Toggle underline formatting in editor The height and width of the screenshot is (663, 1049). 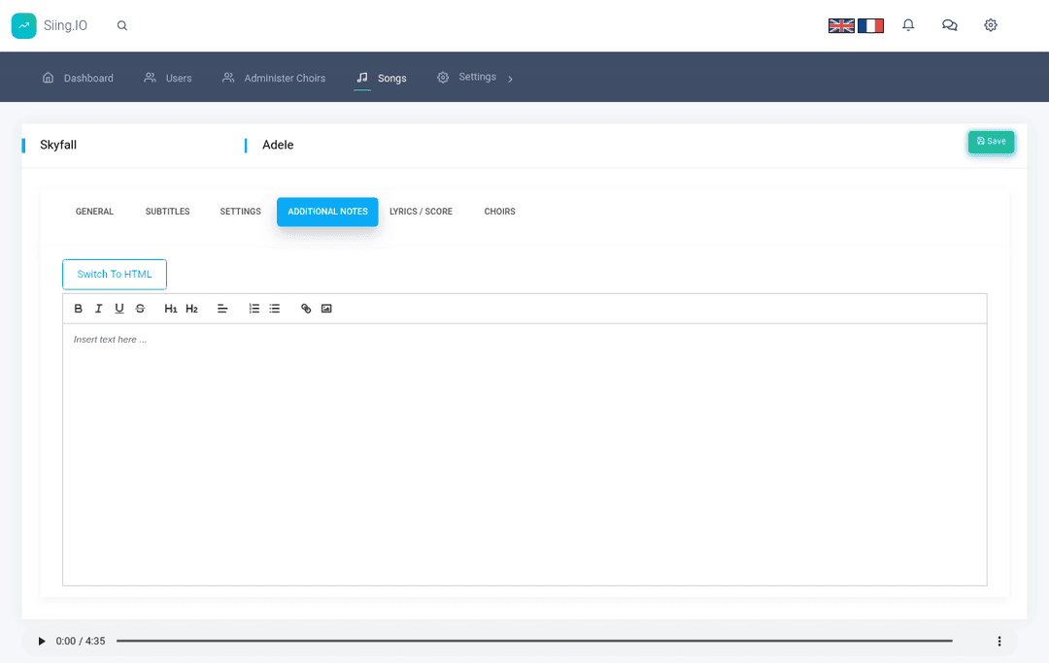[119, 309]
